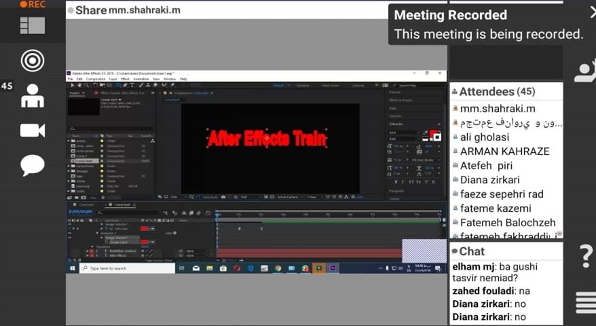Select attendee ARMAN KAHRAZE
596x326 pixels.
point(506,151)
